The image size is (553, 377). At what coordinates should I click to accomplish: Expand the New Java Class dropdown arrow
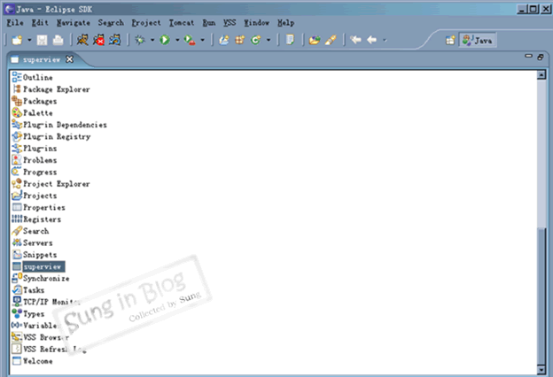269,40
